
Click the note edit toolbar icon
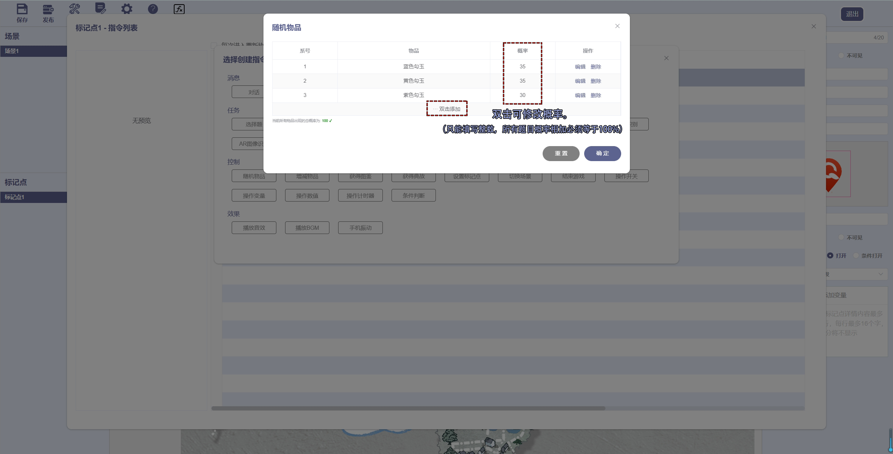[x=101, y=8]
